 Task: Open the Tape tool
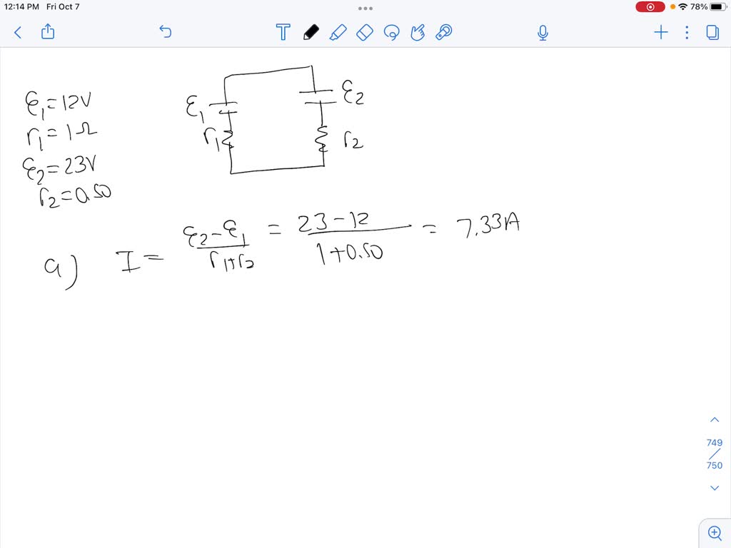tap(443, 32)
